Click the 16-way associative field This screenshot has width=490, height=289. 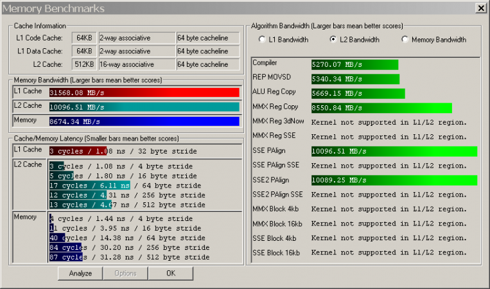[137, 64]
